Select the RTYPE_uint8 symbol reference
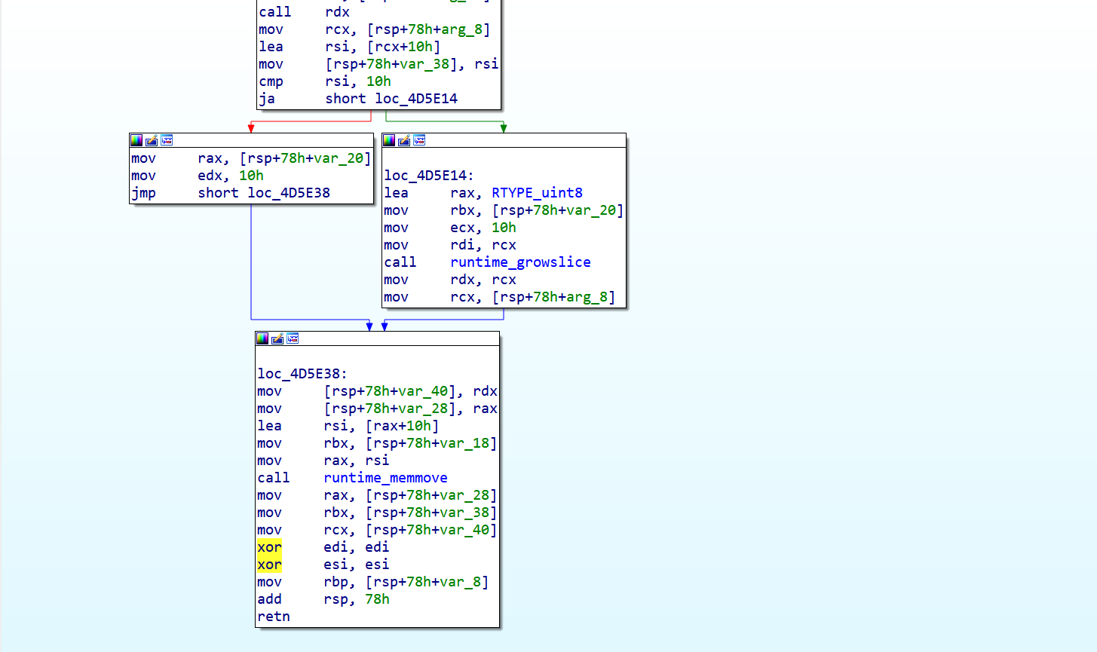 (x=537, y=193)
